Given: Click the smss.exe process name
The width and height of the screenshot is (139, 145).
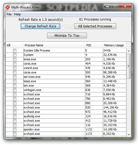Looking at the screenshot, I should pyautogui.click(x=30, y=59).
